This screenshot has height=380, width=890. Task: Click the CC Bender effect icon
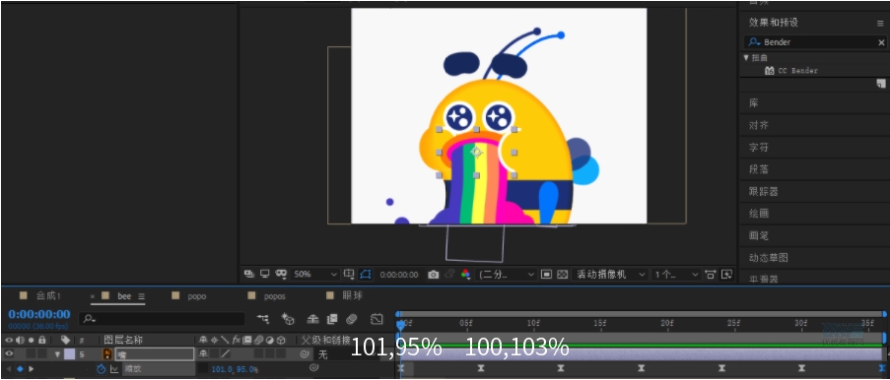(769, 71)
